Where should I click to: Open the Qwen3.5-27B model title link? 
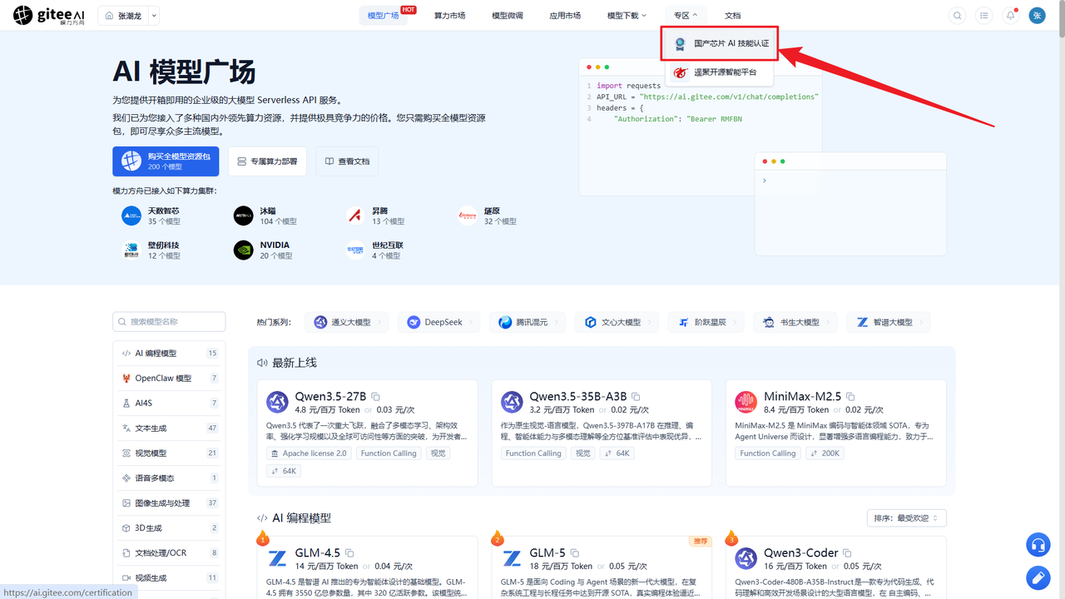[330, 397]
